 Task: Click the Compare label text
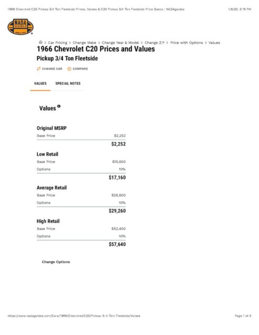[x=80, y=69]
